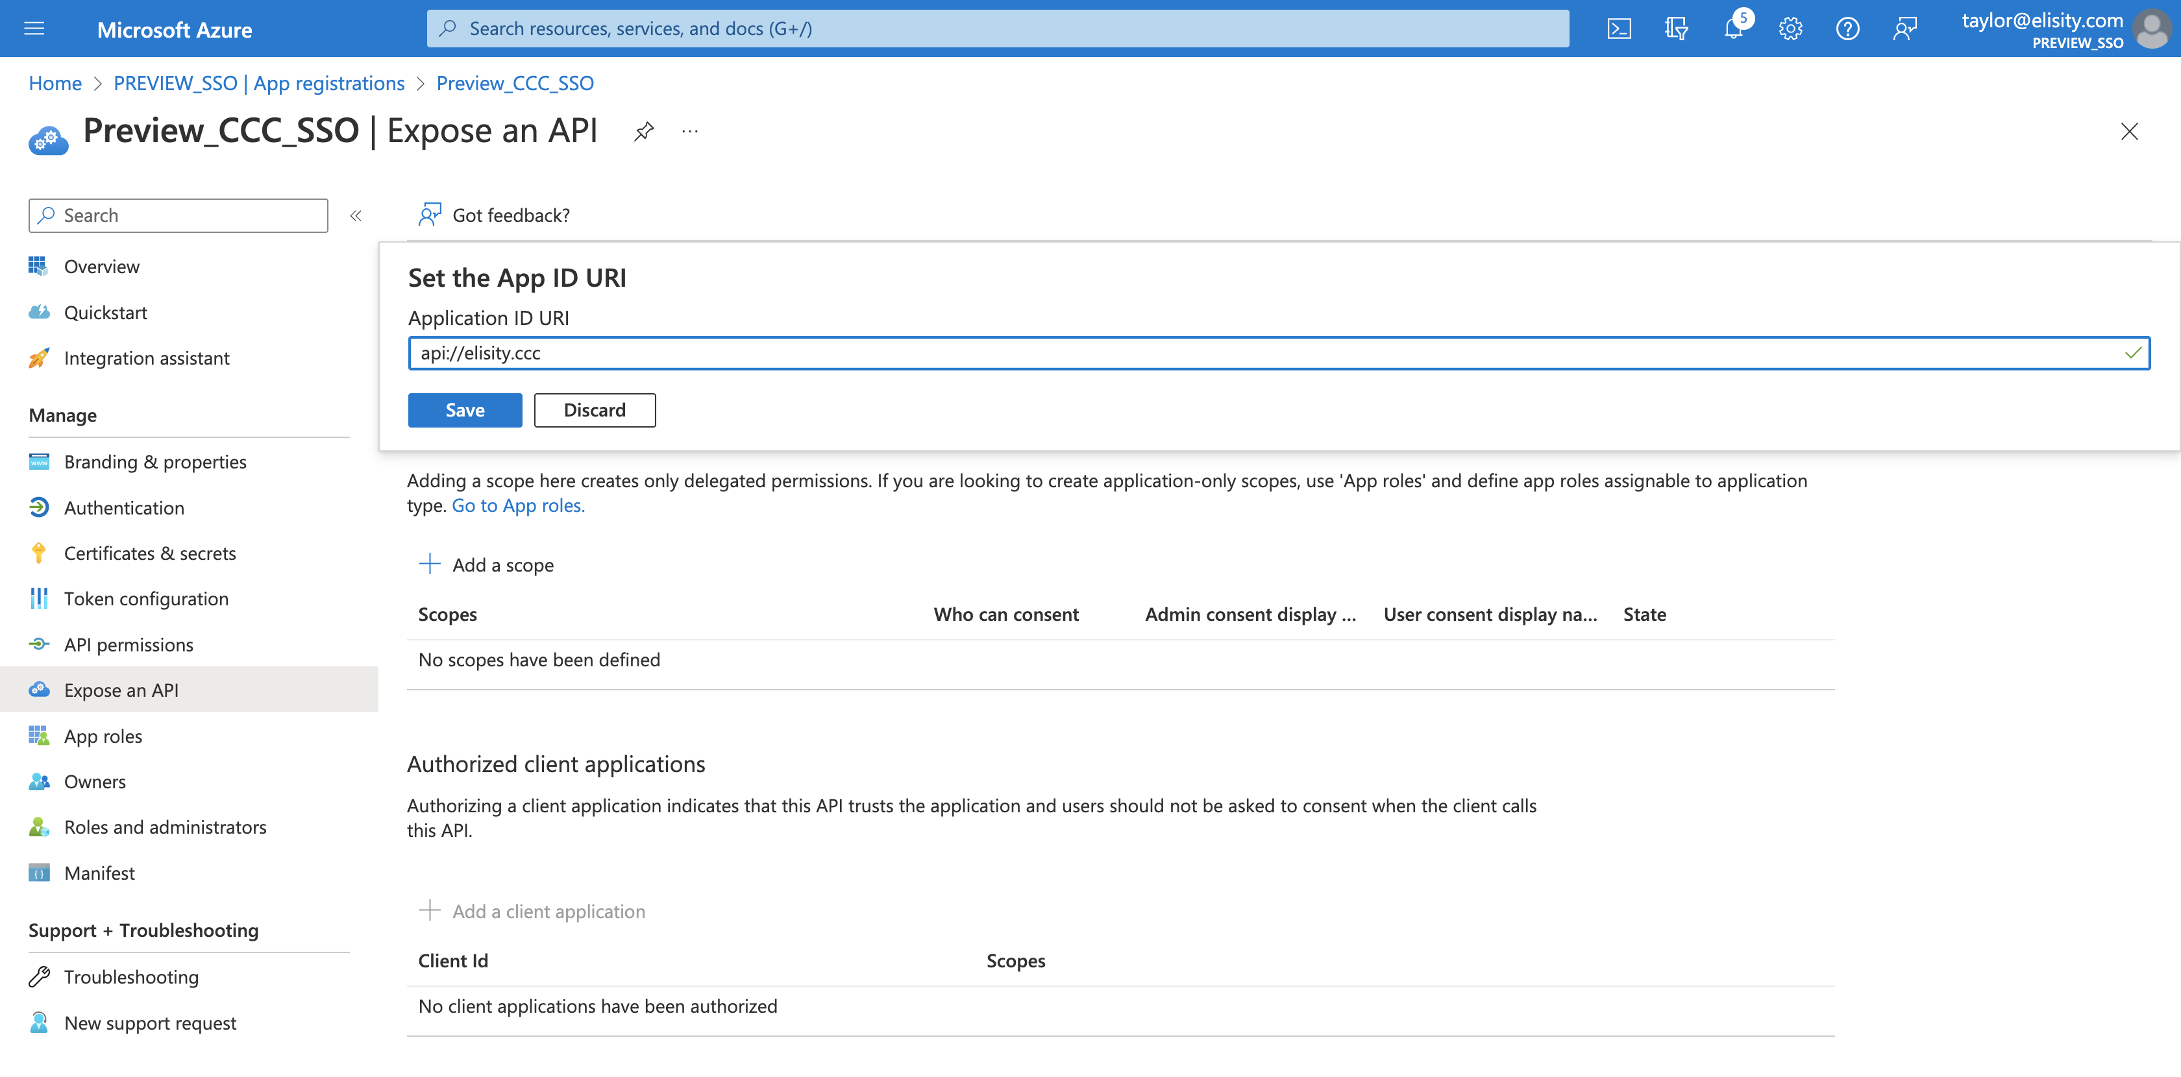This screenshot has height=1077, width=2181.
Task: Close the Expose an API blade
Action: [x=2128, y=131]
